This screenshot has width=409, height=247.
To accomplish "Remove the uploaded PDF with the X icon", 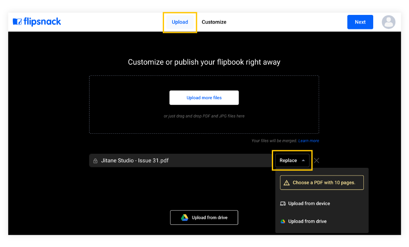I will point(317,160).
